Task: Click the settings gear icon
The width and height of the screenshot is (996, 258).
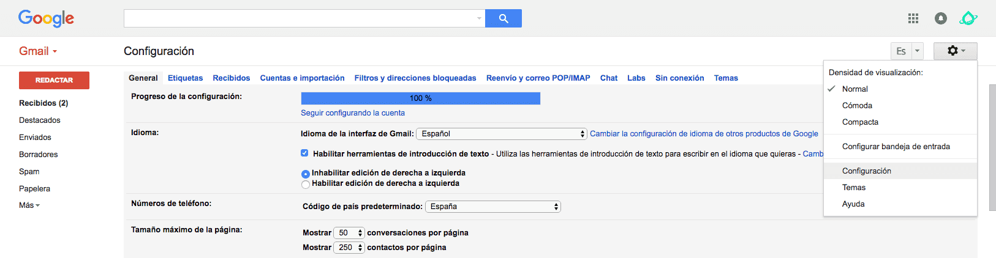Action: 954,51
